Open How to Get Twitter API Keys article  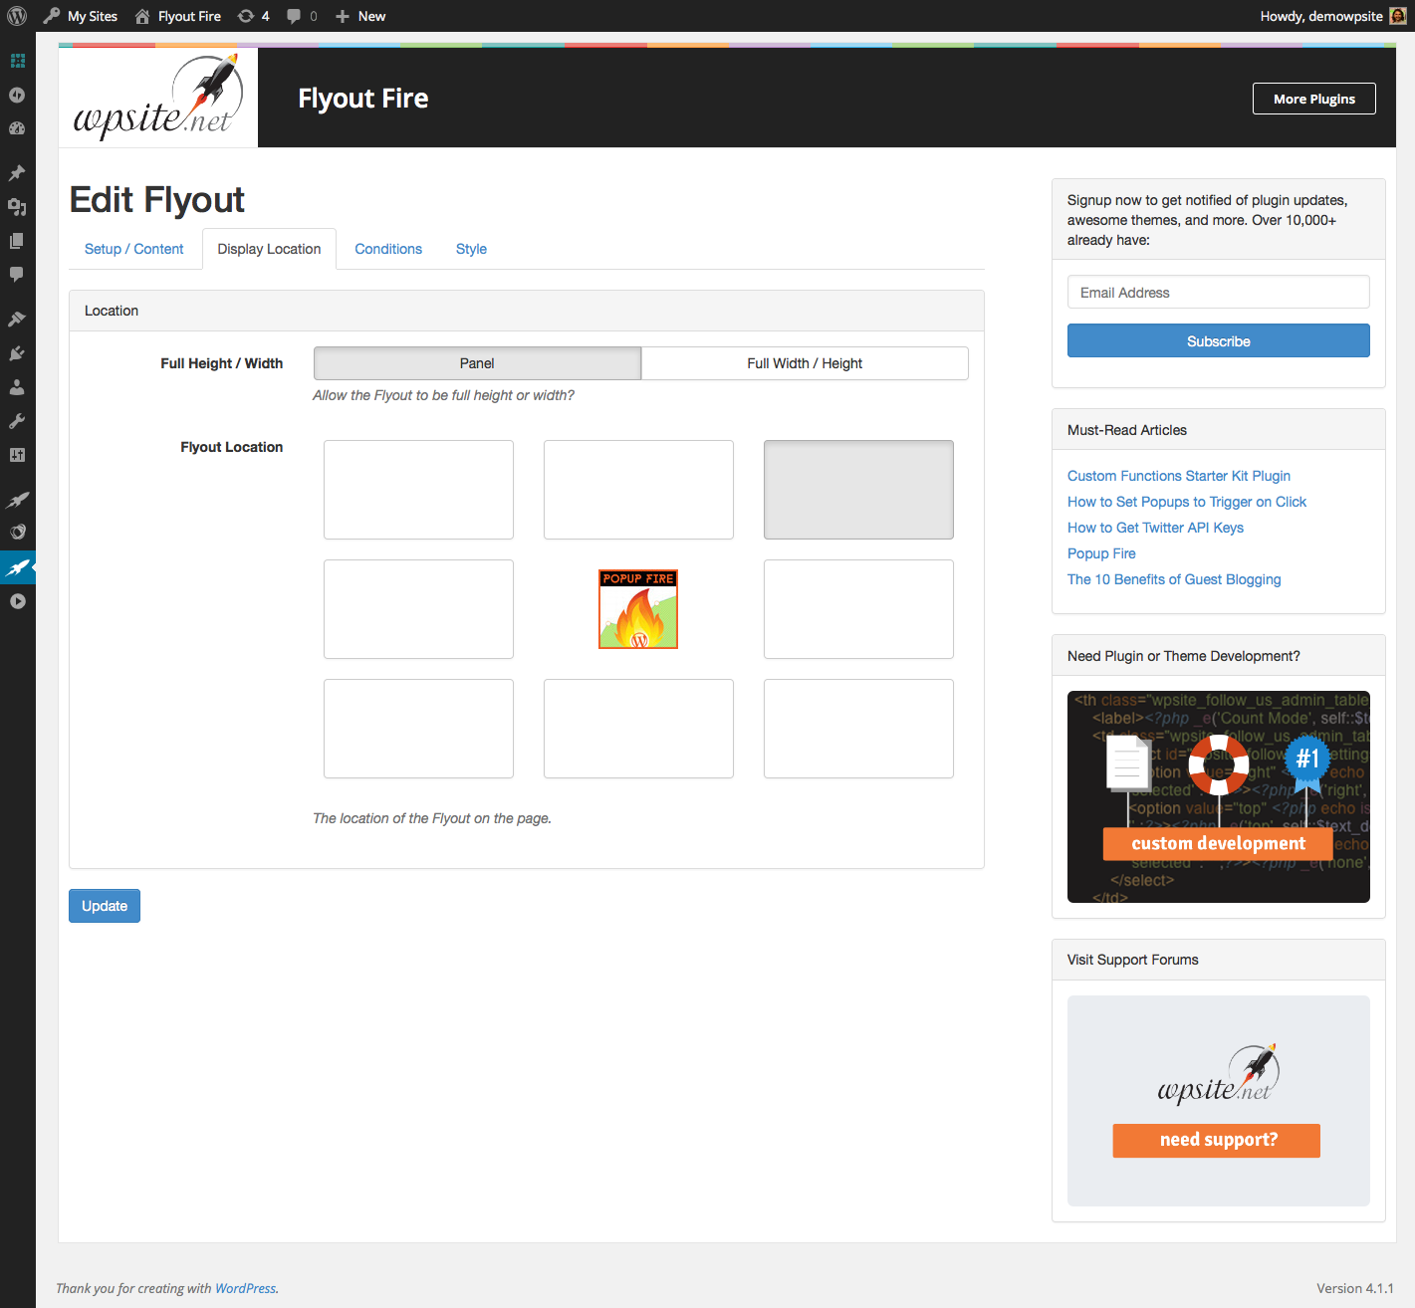coord(1155,528)
